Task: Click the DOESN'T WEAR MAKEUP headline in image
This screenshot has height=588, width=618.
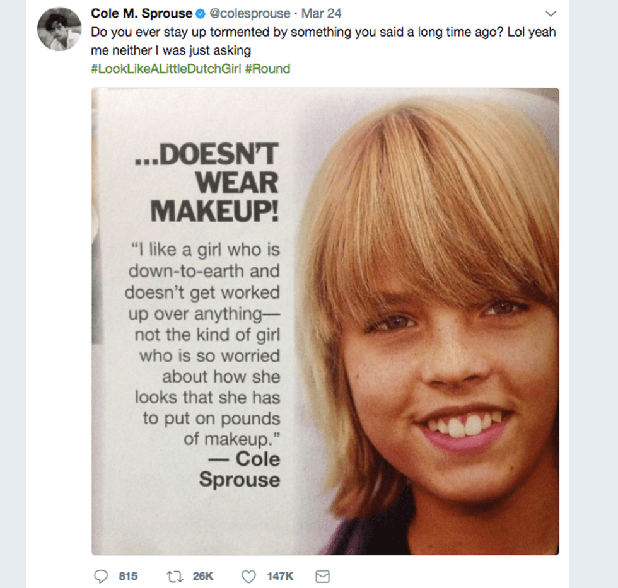Action: (x=209, y=183)
